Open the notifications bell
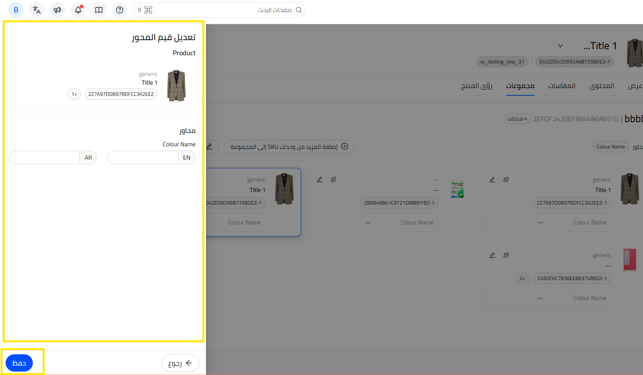643x375 pixels. coord(78,10)
